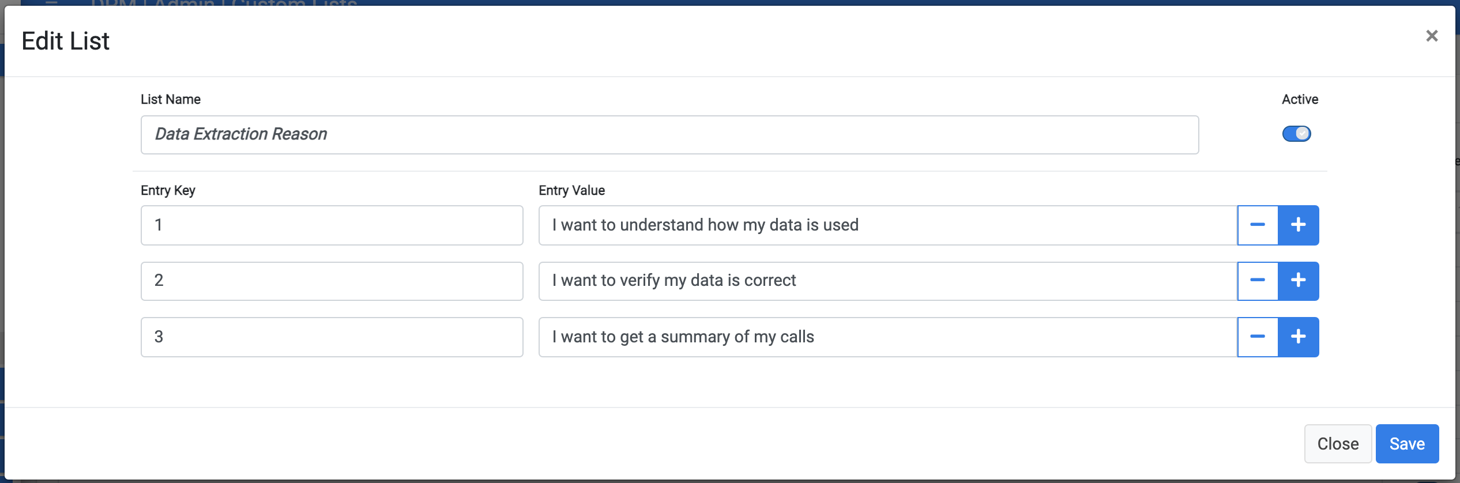This screenshot has width=1460, height=483.
Task: Toggle the Active switch off
Action: (1296, 134)
